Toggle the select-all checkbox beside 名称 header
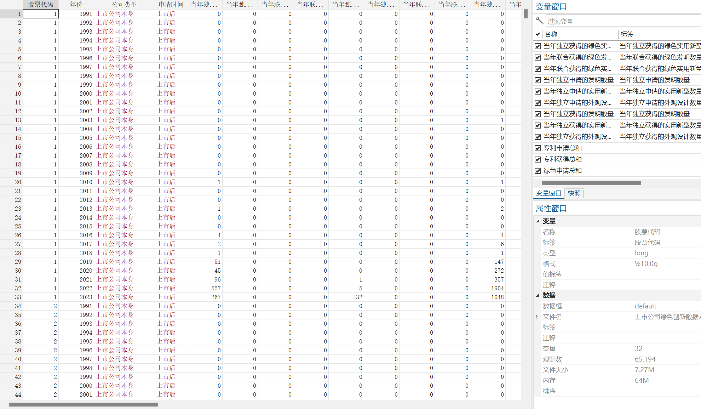This screenshot has width=701, height=409. pyautogui.click(x=538, y=34)
